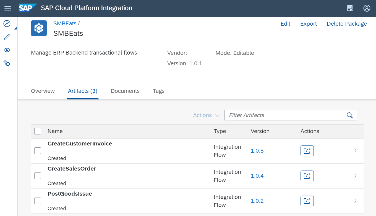Open the notifications icon in header

[x=350, y=8]
